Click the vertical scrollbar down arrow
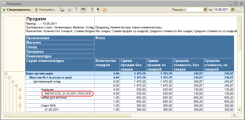 (x=239, y=110)
